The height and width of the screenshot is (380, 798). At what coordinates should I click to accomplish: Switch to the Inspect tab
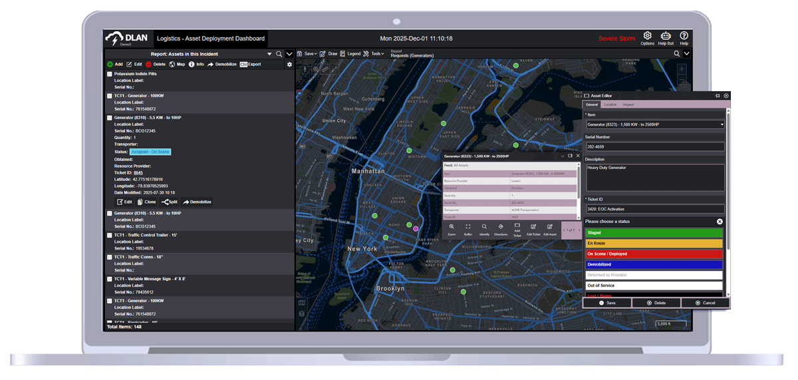coord(628,104)
